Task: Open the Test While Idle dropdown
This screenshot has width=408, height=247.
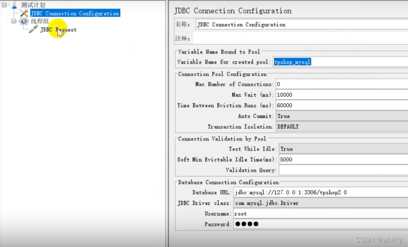Action: click(x=343, y=149)
